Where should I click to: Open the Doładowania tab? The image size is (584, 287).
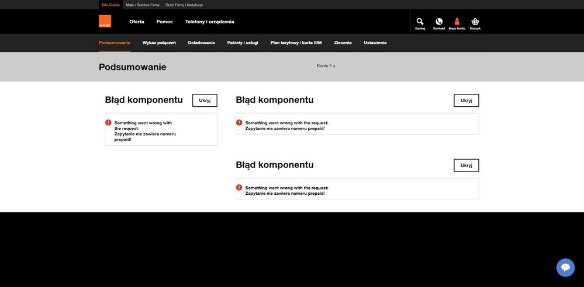(x=201, y=43)
